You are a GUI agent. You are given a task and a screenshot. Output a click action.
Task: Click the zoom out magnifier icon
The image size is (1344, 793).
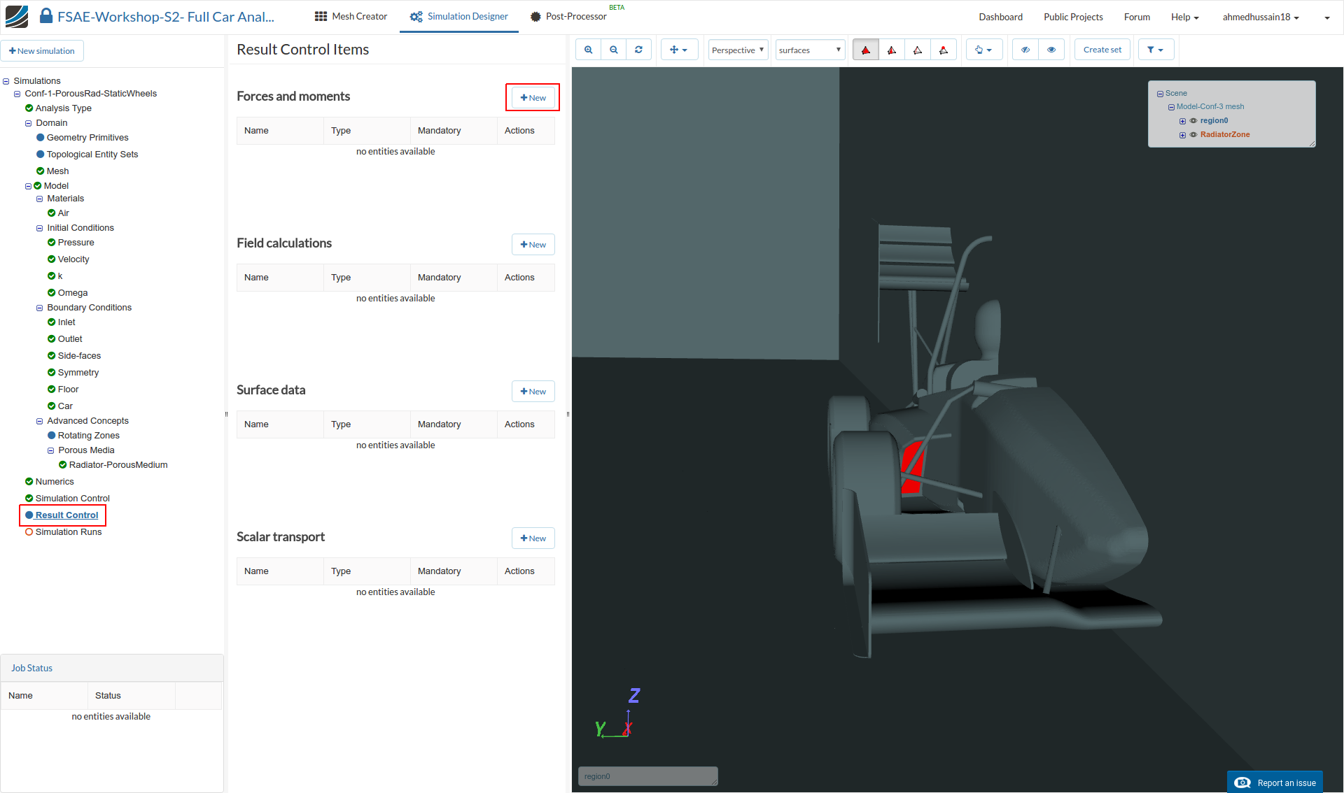[613, 50]
